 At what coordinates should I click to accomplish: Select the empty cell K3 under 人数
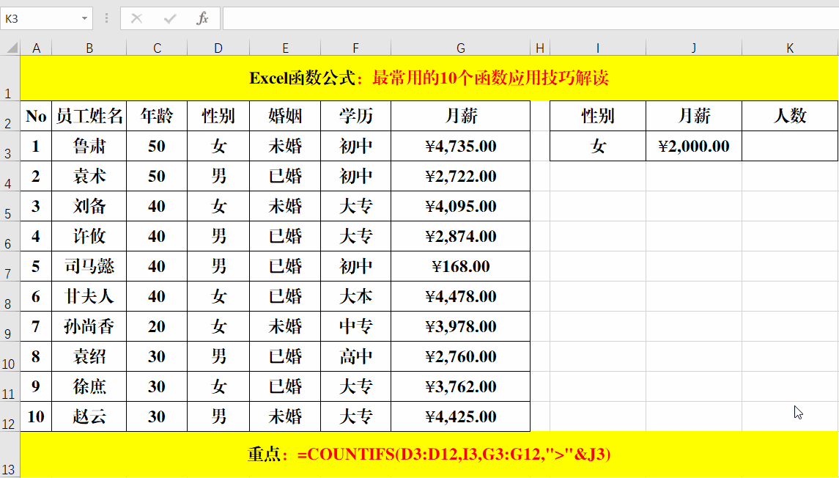[x=791, y=146]
